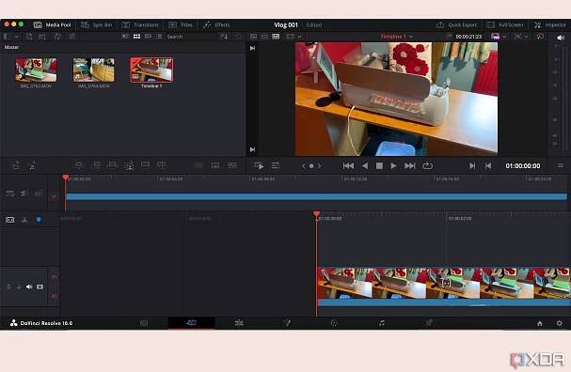Switch media pool to list view

point(159,37)
